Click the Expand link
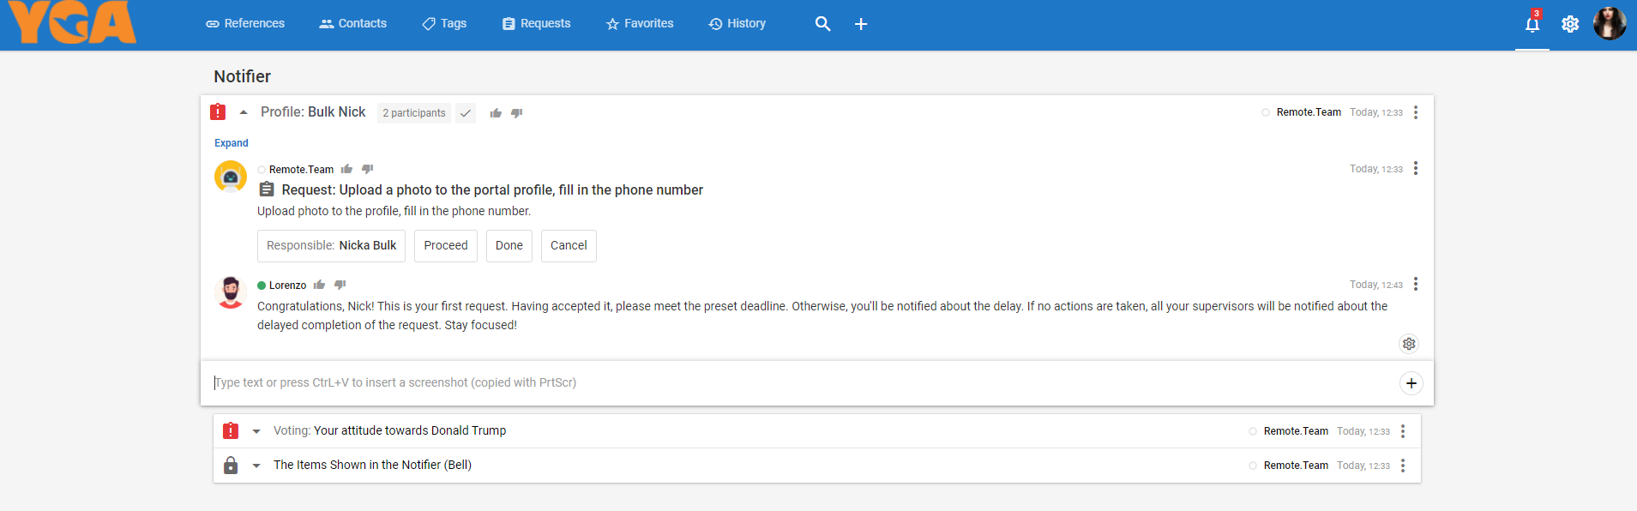 click(x=232, y=143)
